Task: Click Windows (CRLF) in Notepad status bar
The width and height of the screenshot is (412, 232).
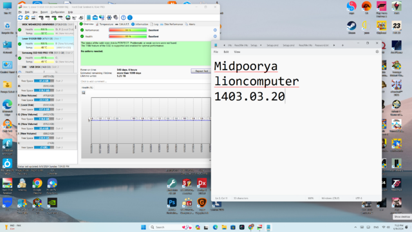Action: pyautogui.click(x=330, y=198)
